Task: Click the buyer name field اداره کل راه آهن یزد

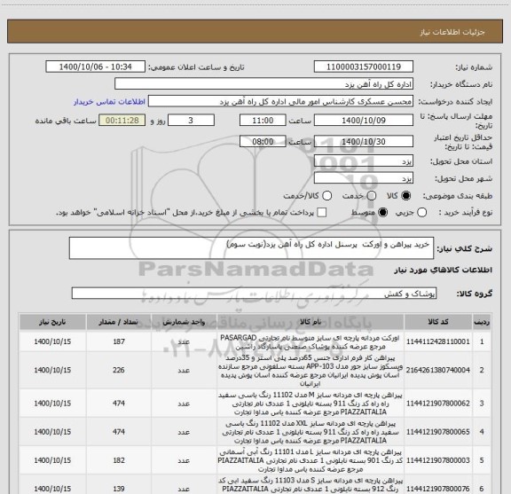Action: 264,84
